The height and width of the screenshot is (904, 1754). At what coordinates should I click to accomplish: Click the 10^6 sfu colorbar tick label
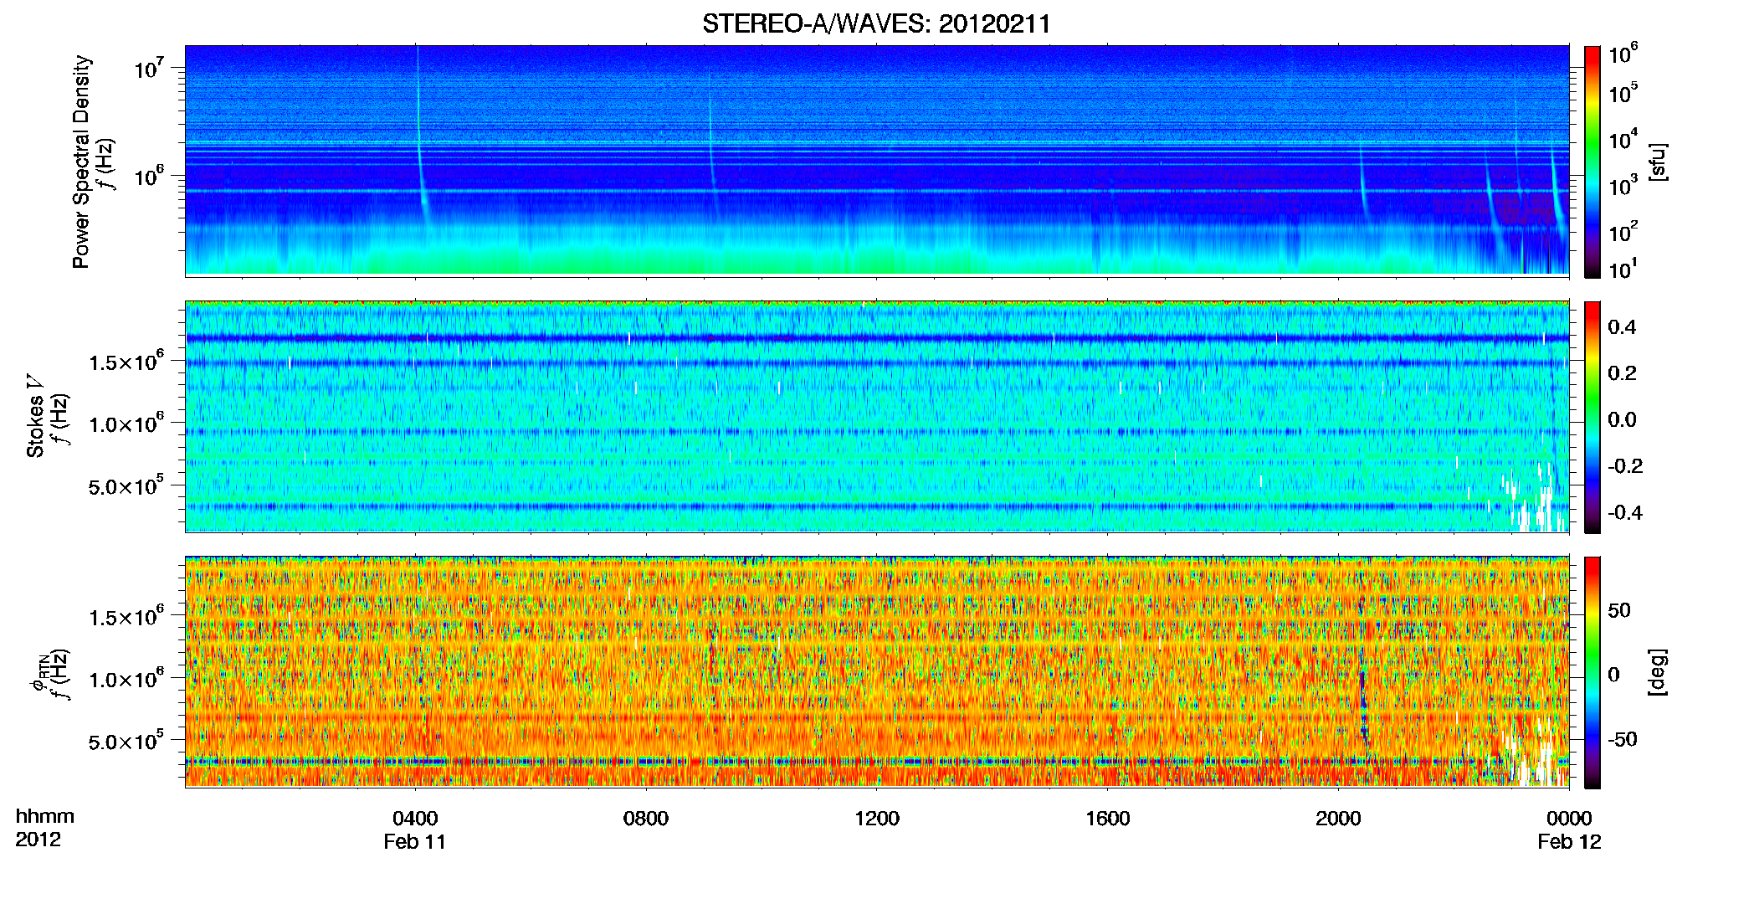[x=1623, y=54]
